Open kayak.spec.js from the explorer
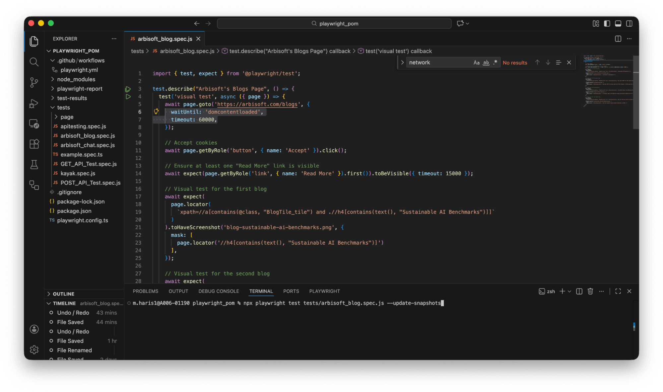 pyautogui.click(x=78, y=173)
